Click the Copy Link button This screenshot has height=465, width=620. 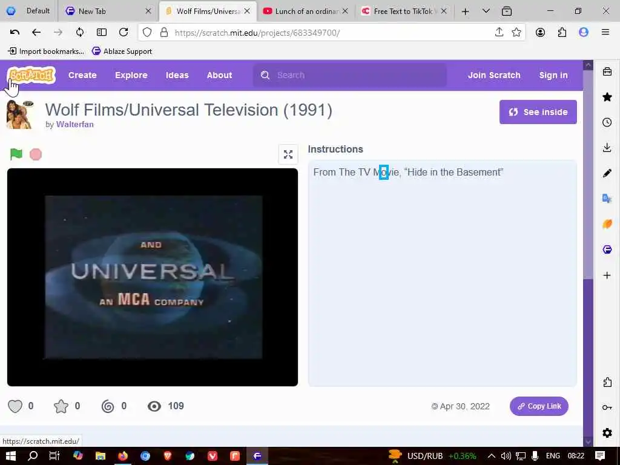(x=539, y=406)
